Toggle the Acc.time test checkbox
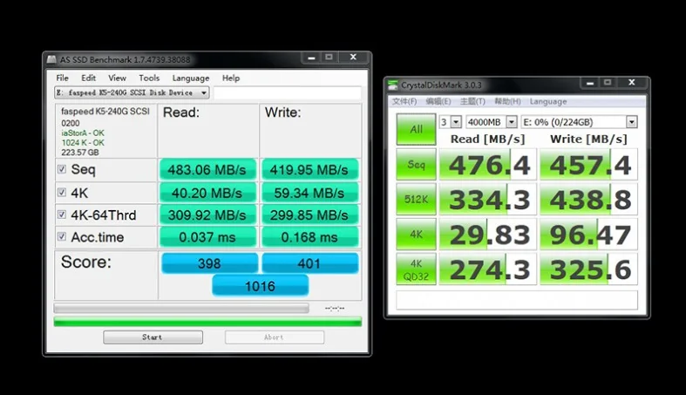 pyautogui.click(x=62, y=236)
